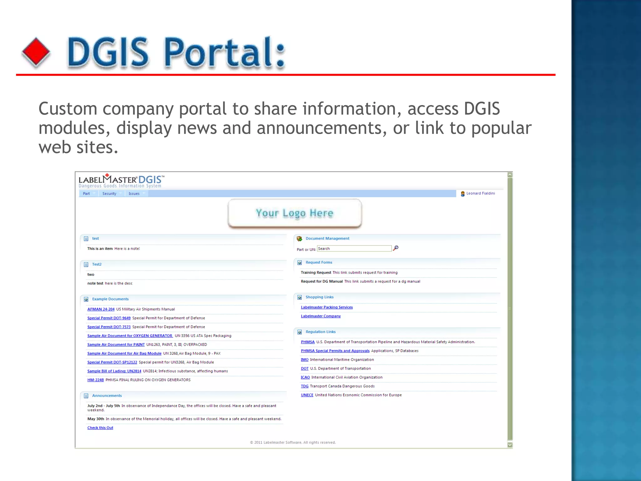
Task: Click the Example Documents panel icon
Action: click(x=86, y=299)
